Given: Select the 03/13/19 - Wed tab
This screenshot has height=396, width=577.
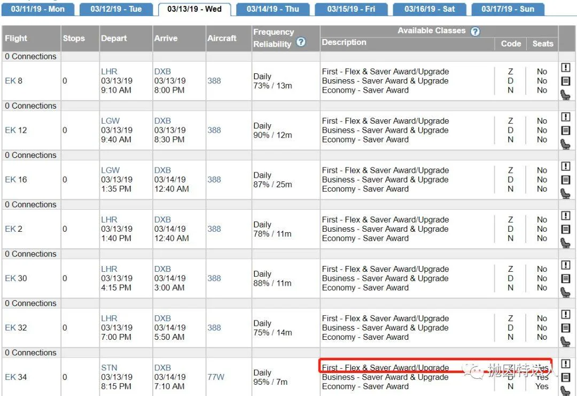Looking at the screenshot, I should pyautogui.click(x=194, y=9).
